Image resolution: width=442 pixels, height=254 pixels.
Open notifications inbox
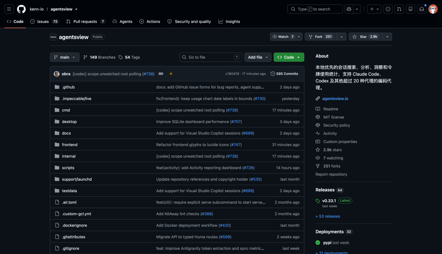pyautogui.click(x=422, y=9)
